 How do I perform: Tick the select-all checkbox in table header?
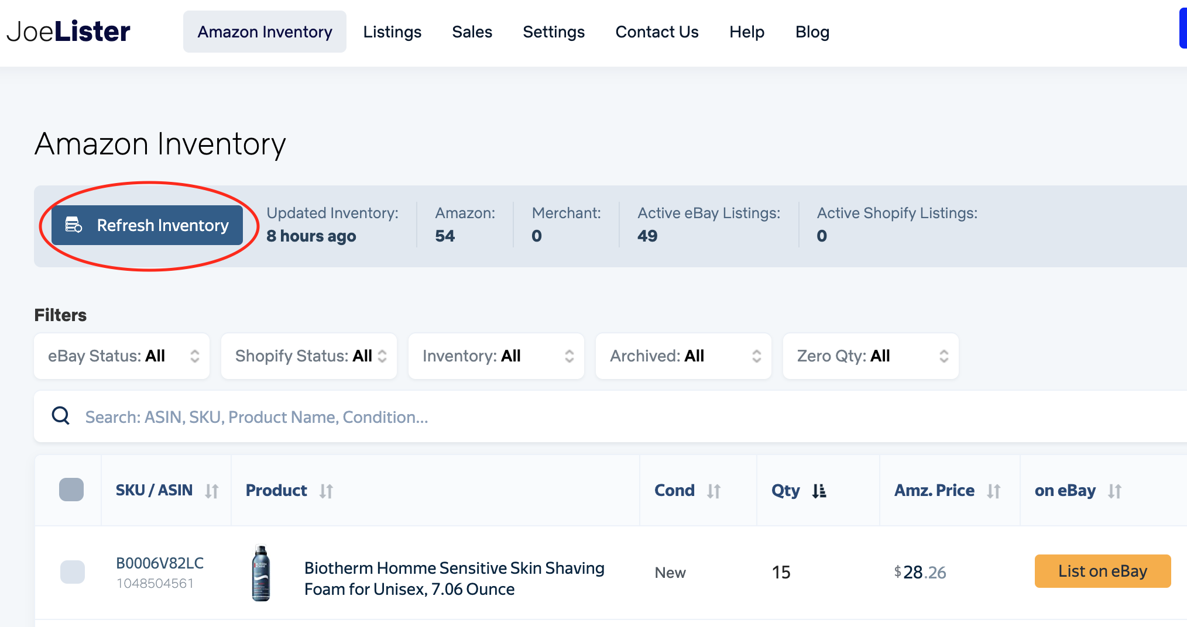click(x=71, y=490)
